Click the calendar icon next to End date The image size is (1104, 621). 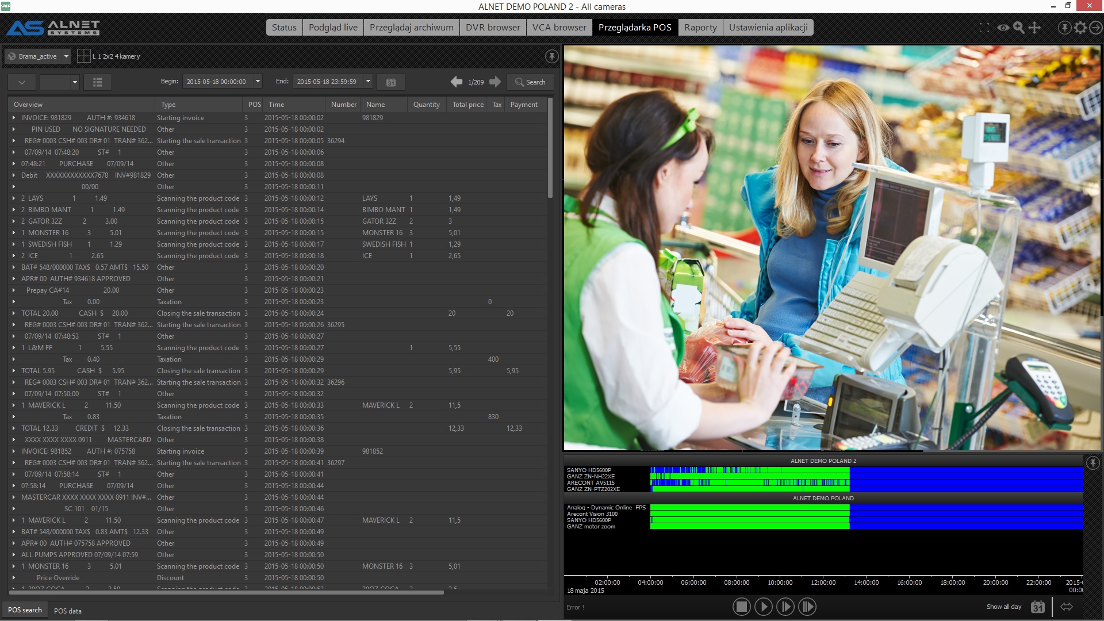[x=391, y=82]
